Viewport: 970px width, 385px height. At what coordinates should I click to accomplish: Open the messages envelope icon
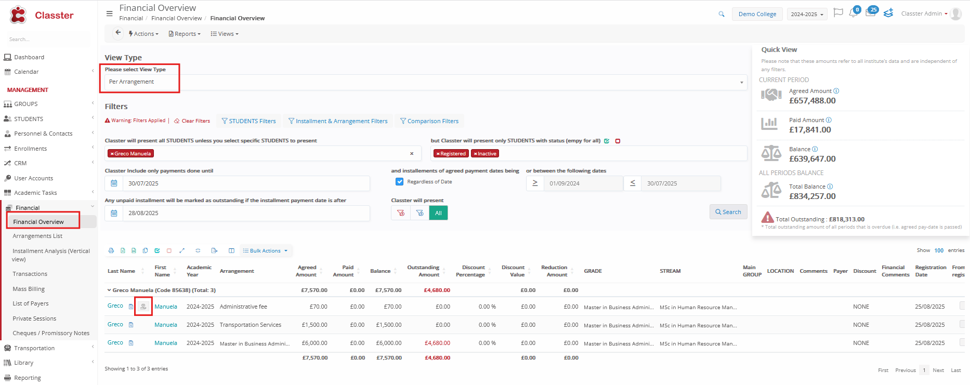coord(870,13)
